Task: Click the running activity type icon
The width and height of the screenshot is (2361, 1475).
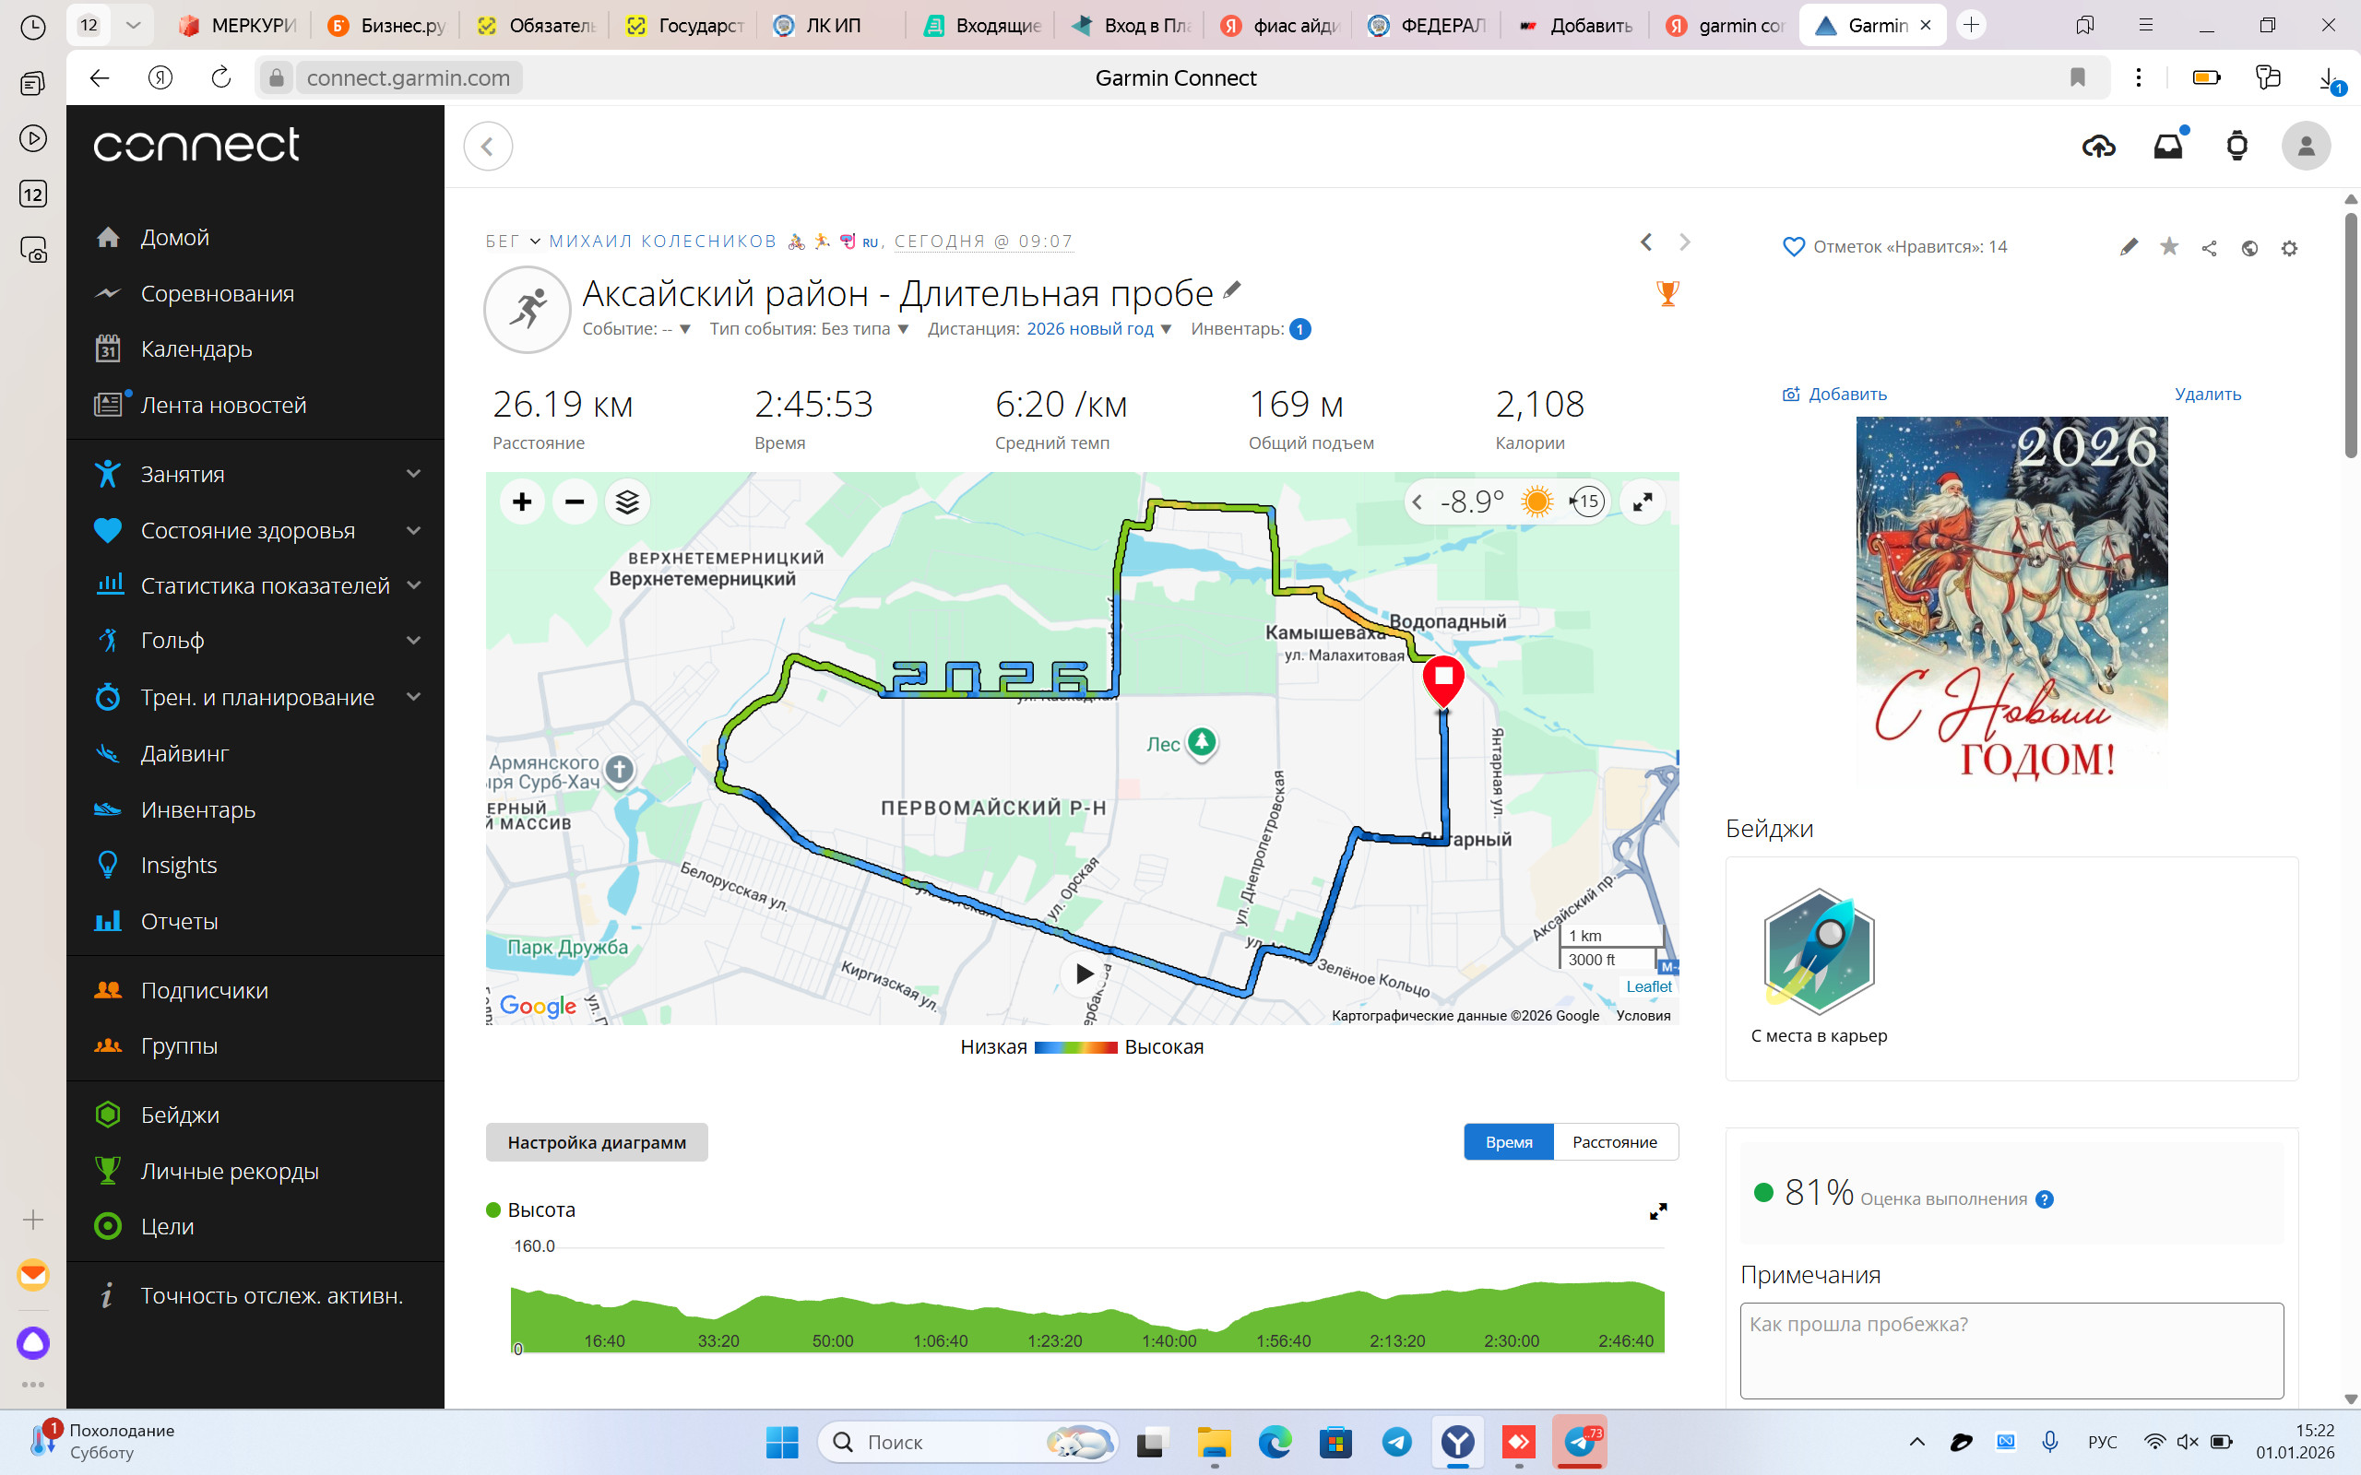Action: pyautogui.click(x=528, y=309)
